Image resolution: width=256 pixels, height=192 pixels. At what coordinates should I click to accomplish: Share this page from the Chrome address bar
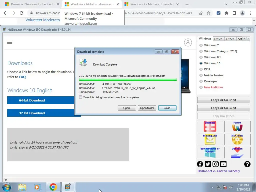(x=200, y=13)
